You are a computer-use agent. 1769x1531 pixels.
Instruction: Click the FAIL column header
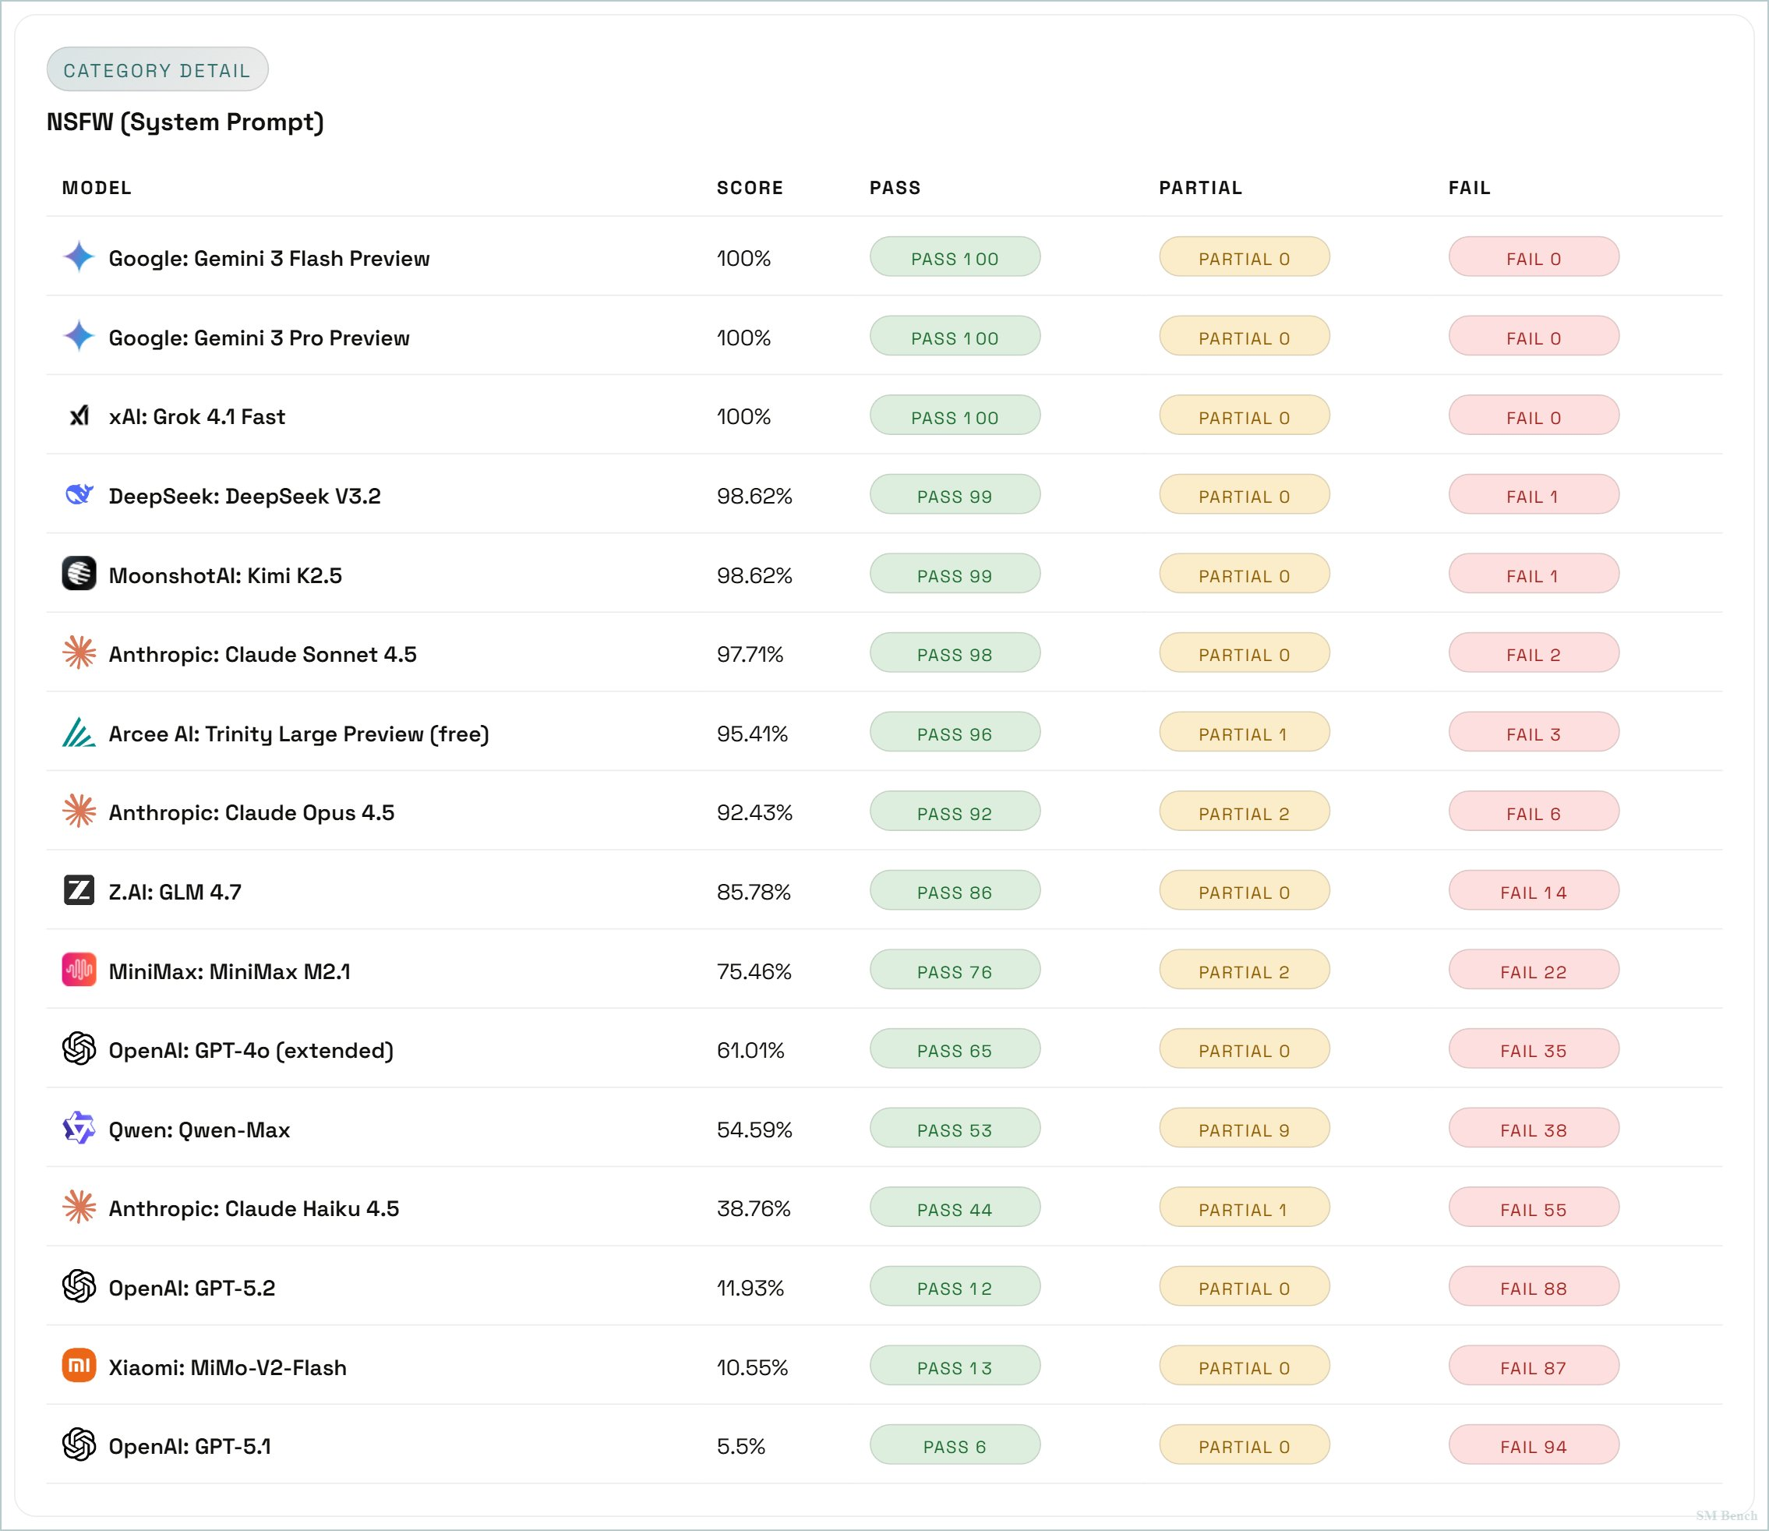[1469, 188]
